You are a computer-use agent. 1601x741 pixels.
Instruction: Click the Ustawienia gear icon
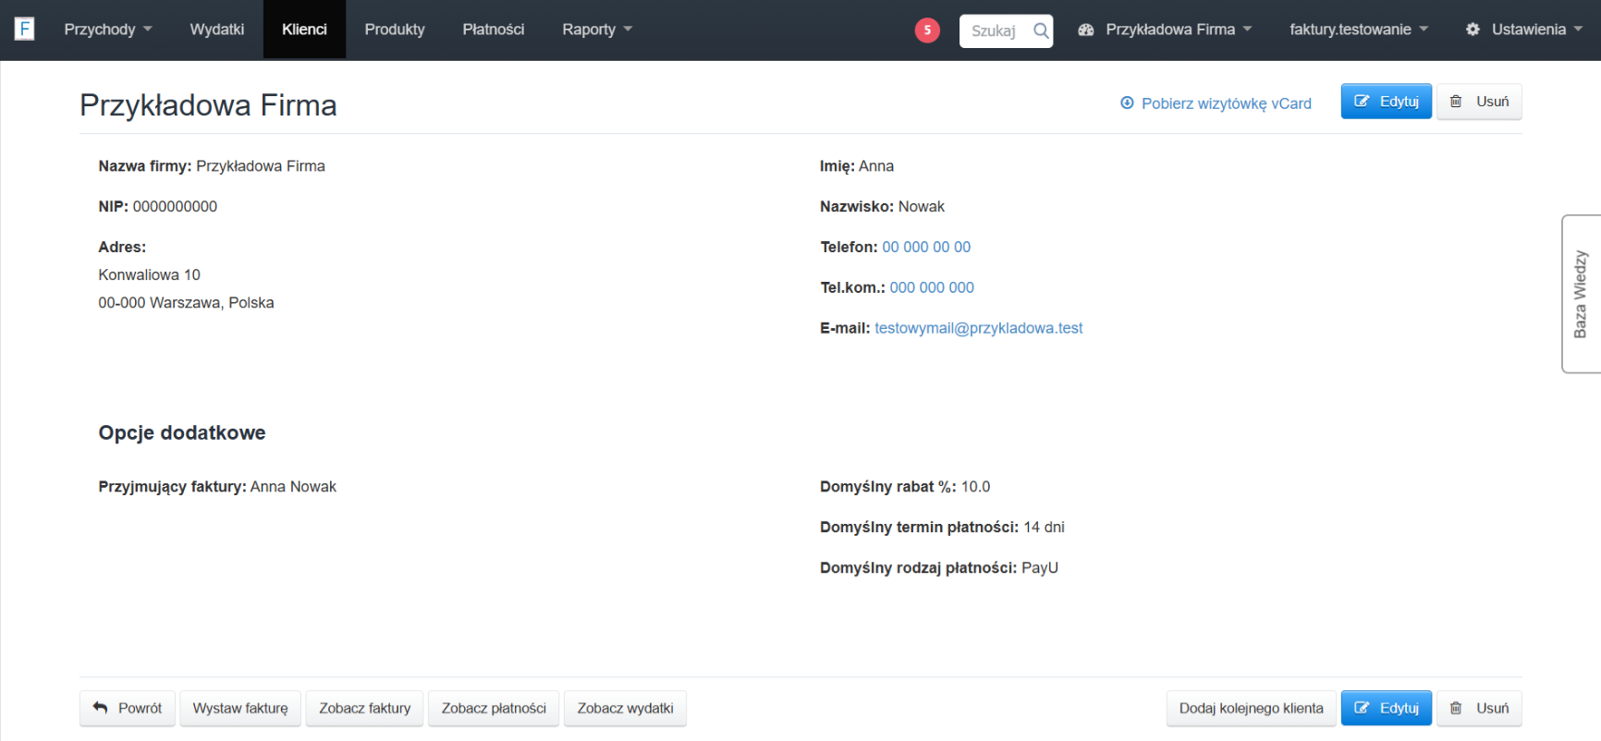coord(1473,30)
